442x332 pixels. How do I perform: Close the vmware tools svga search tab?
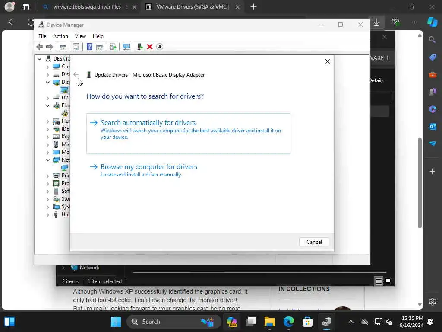(x=135, y=7)
